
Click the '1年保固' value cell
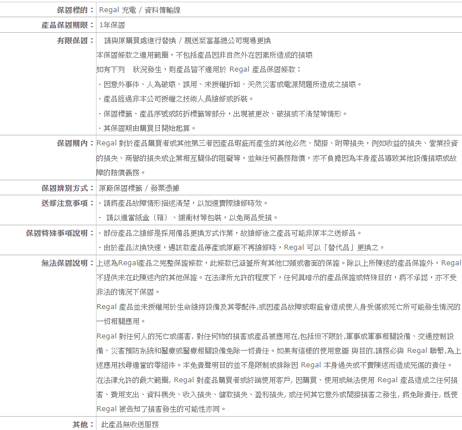pyautogui.click(x=111, y=26)
